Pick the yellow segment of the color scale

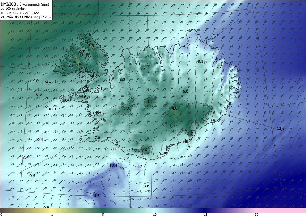pos(52,210)
